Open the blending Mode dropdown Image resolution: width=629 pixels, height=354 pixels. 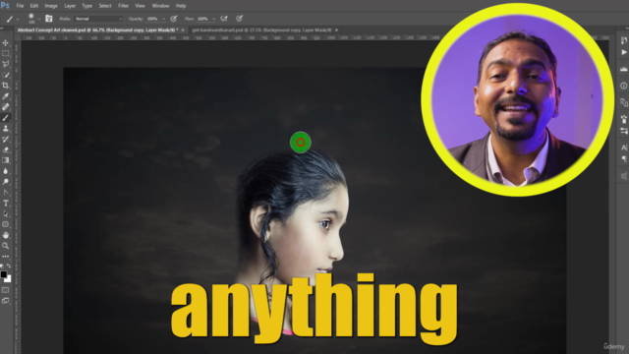pos(98,19)
